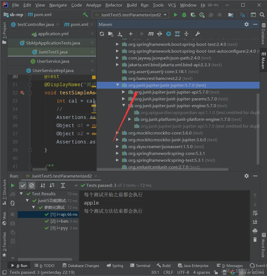The image size is (267, 276).
Task: Expand all test results icon
Action: pyautogui.click(x=63, y=185)
